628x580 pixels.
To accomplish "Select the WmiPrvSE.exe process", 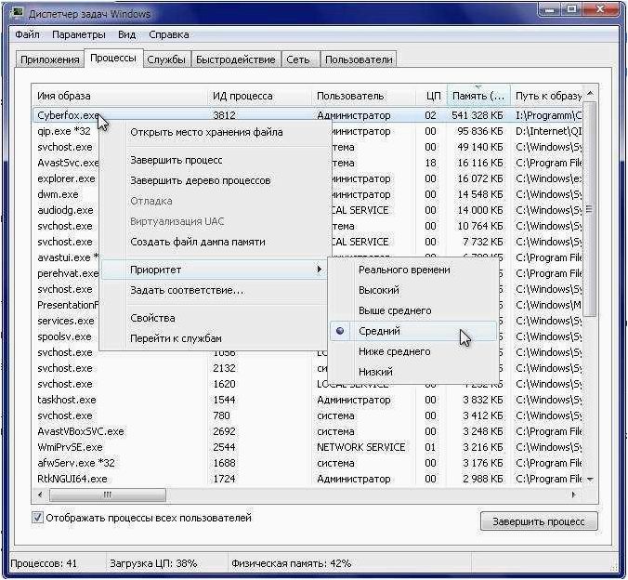I will pos(70,447).
